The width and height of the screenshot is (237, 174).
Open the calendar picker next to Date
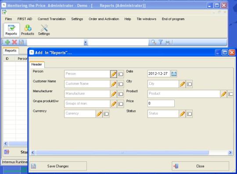[174, 74]
